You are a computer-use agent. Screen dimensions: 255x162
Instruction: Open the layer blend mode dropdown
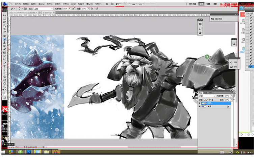pos(207,96)
